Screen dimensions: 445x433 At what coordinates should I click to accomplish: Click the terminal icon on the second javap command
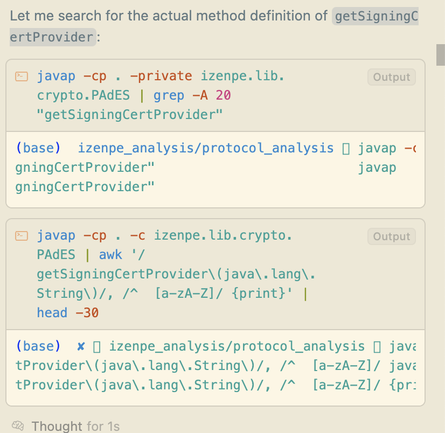pyautogui.click(x=22, y=235)
